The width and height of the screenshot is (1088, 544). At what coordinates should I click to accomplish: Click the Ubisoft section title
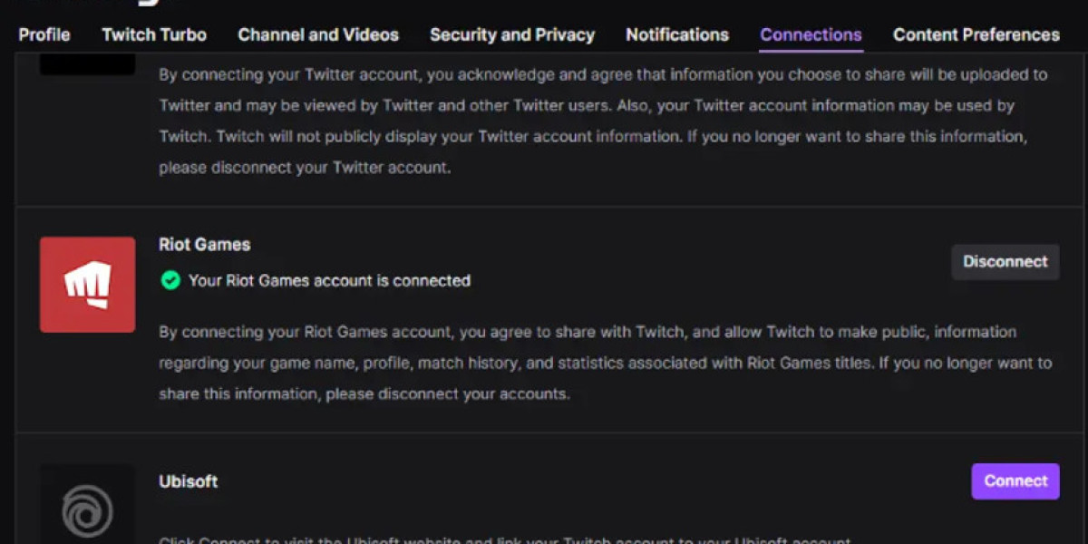click(x=188, y=481)
